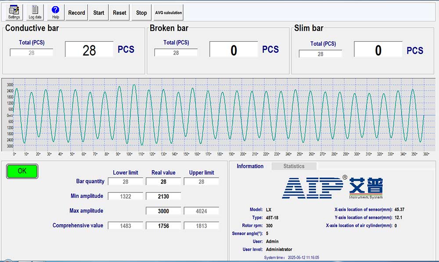Click the green OK status indicator

click(x=22, y=171)
